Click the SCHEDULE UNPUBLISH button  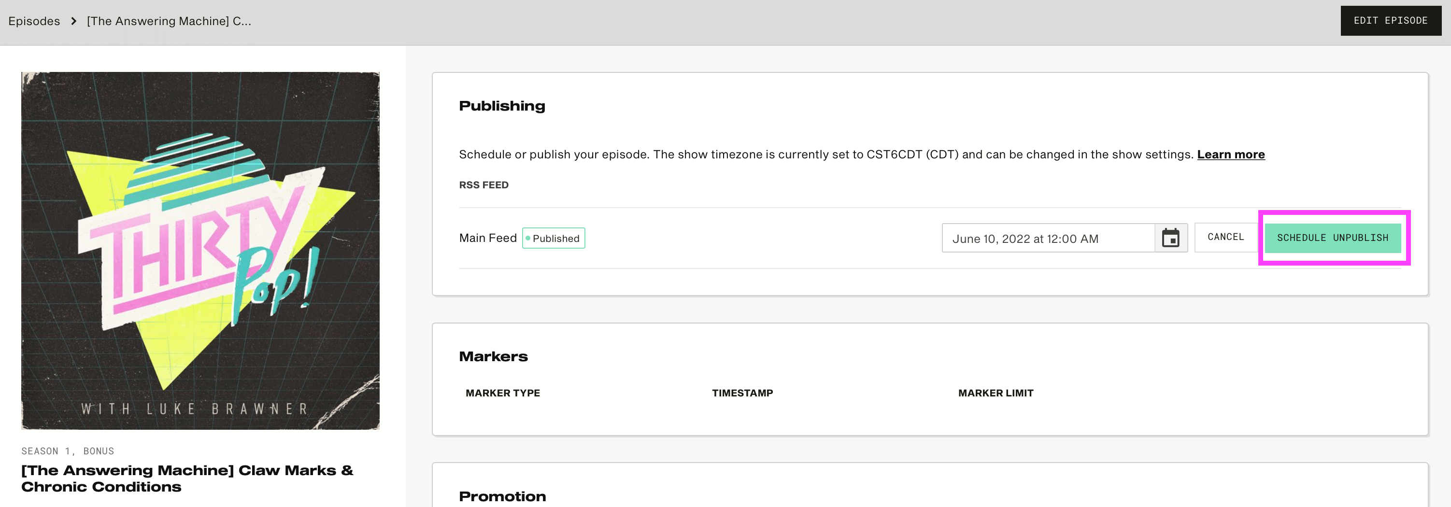pyautogui.click(x=1333, y=238)
